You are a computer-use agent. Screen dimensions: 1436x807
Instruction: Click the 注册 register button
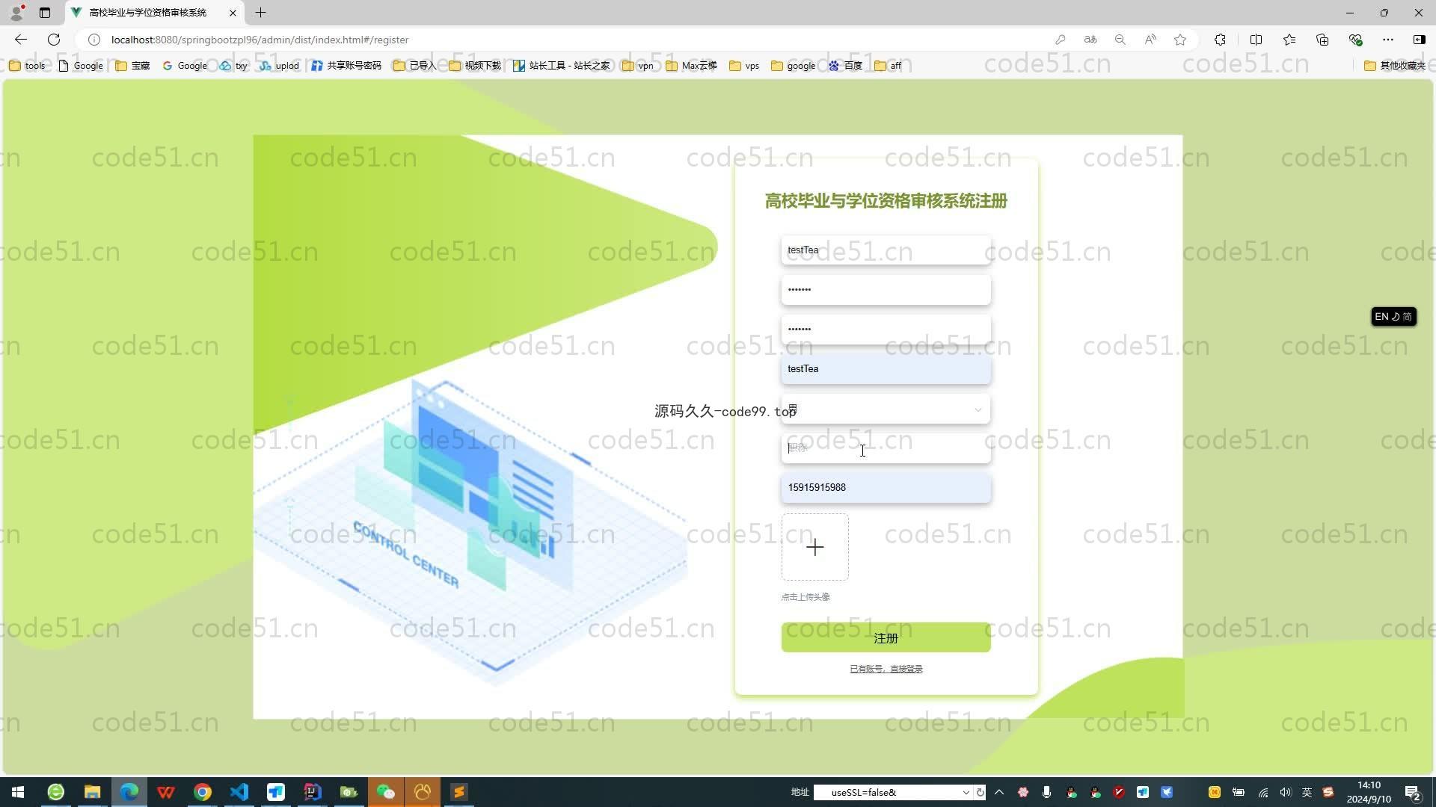point(886,638)
